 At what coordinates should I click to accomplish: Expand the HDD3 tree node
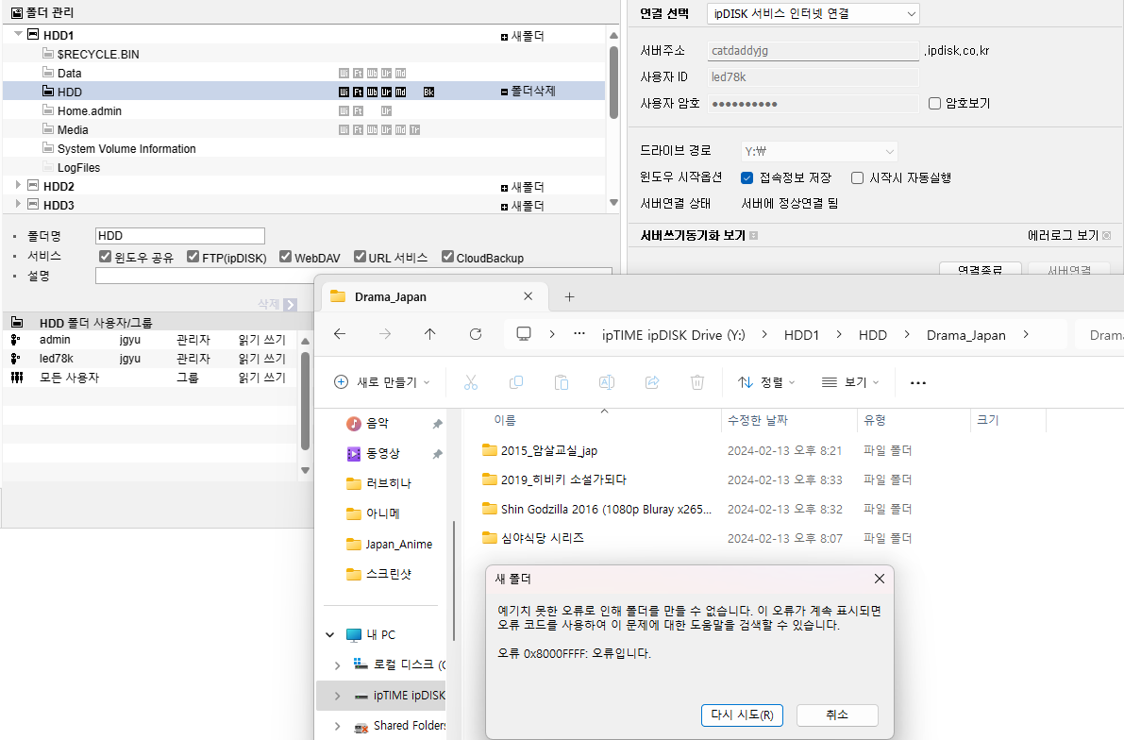click(19, 204)
